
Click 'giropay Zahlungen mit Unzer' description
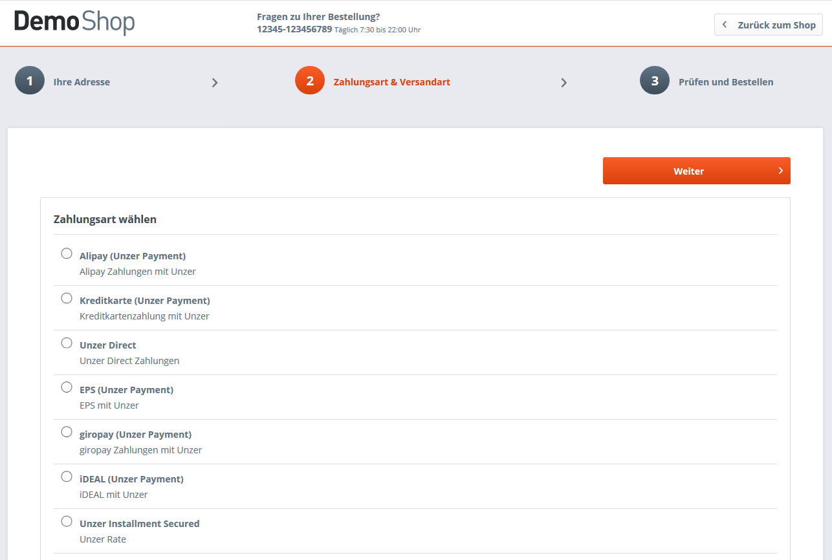[x=141, y=450]
